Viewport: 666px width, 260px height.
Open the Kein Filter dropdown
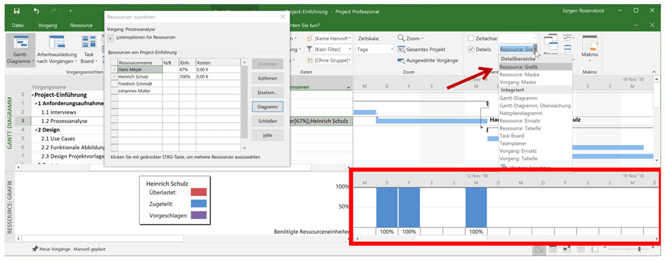(x=333, y=49)
